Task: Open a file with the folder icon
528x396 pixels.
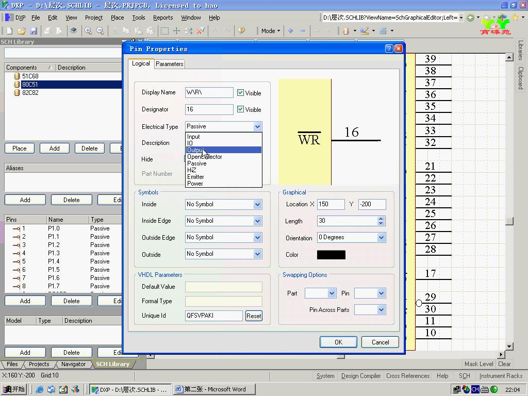Action: coord(22,31)
